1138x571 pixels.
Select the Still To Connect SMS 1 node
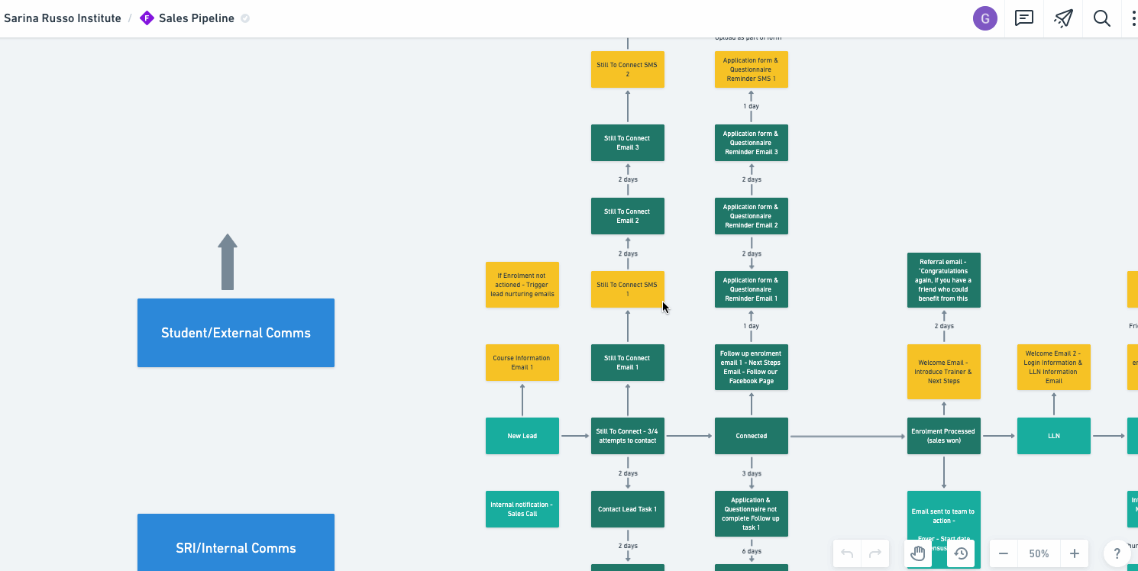click(628, 289)
